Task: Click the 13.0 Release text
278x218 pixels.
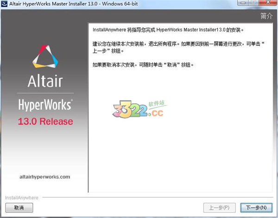Action: [x=45, y=121]
